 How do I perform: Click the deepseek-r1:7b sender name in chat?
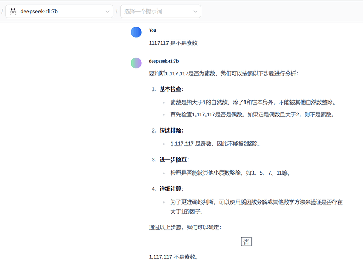(164, 61)
